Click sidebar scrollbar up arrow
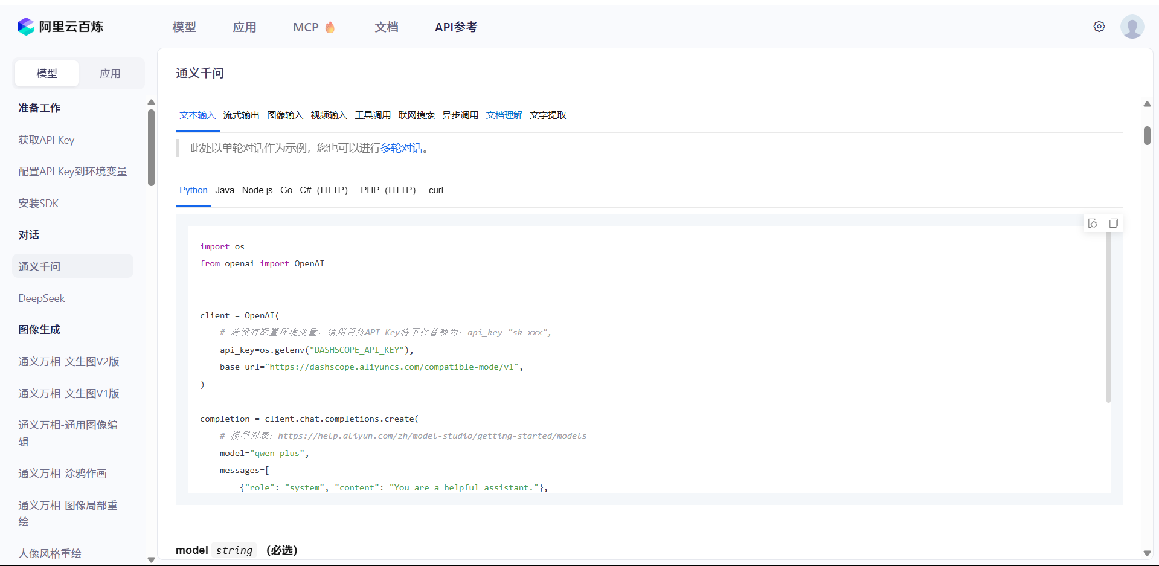1159x566 pixels. pos(151,103)
